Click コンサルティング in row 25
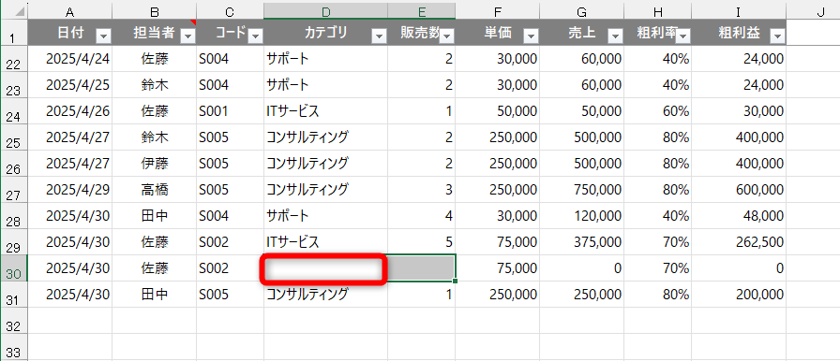Screen dimensions: 840x361 307,137
